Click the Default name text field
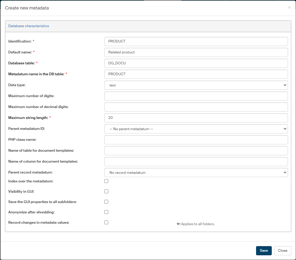Screen dimensions: 296x260 pyautogui.click(x=196, y=52)
